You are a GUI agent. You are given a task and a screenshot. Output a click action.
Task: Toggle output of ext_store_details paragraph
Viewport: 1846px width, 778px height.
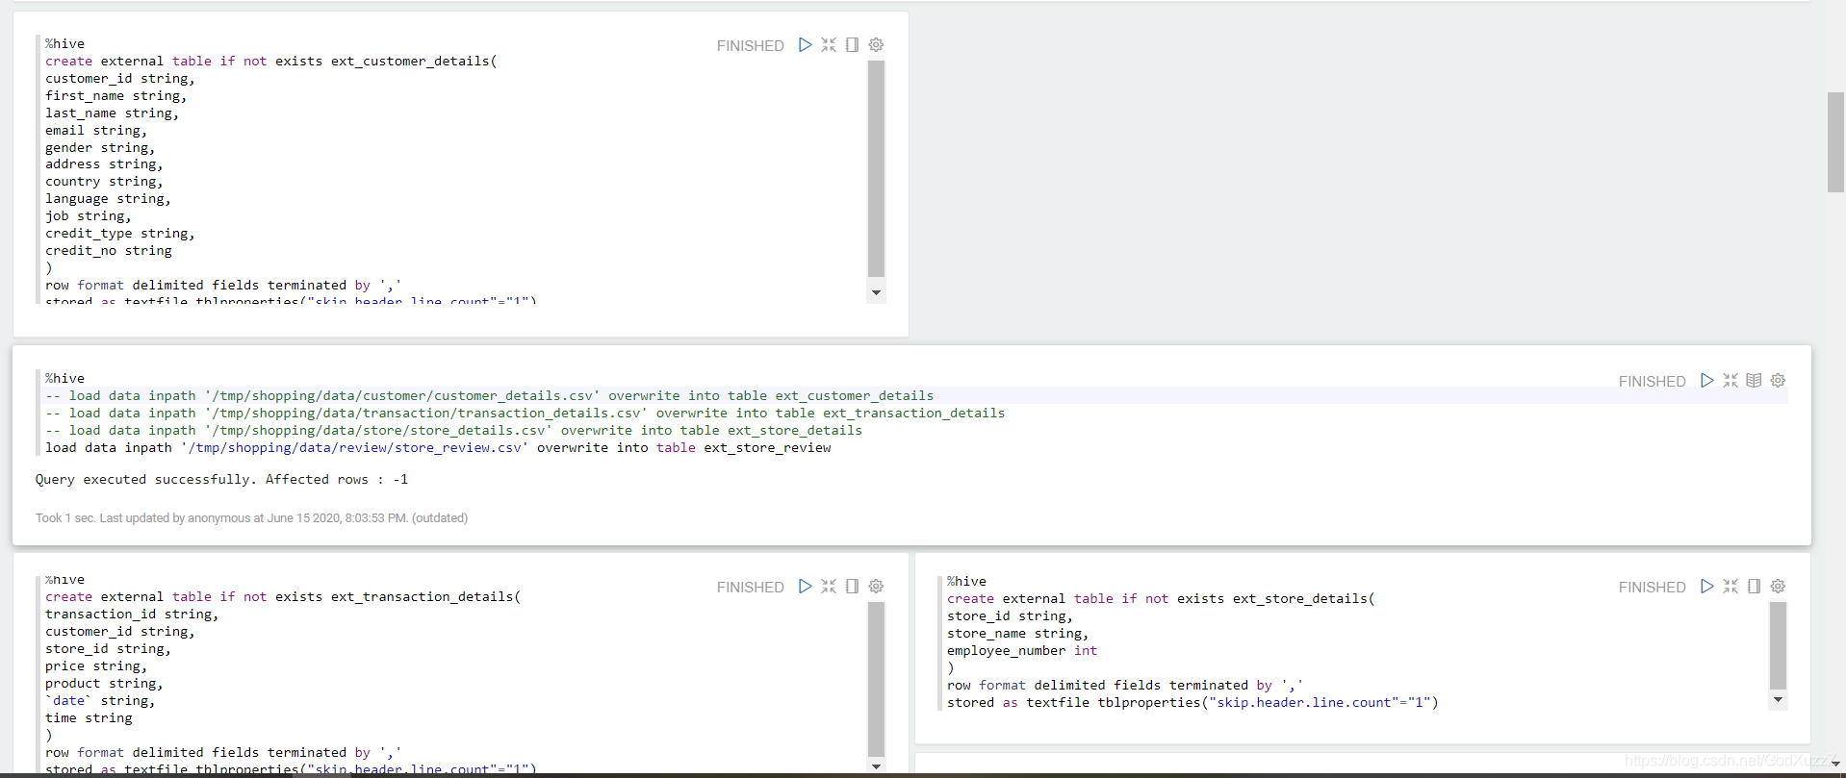(x=1754, y=587)
